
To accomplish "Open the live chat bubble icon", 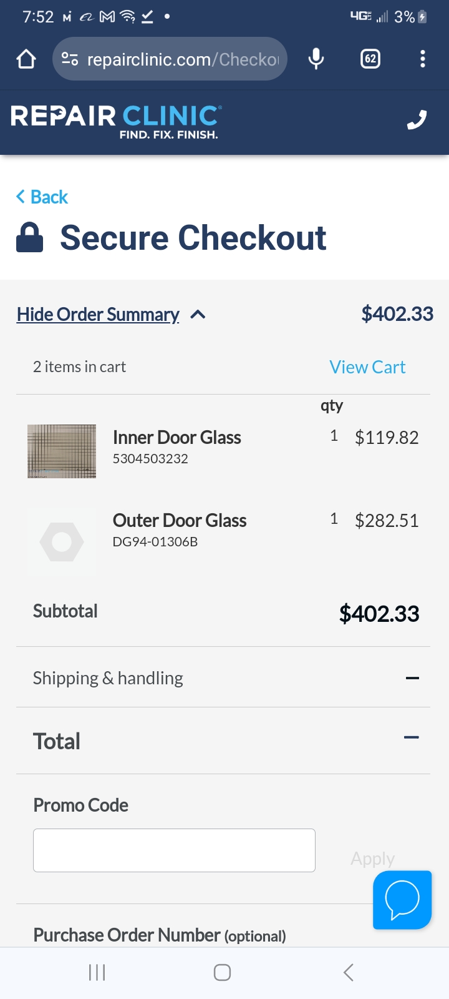I will coord(402,900).
